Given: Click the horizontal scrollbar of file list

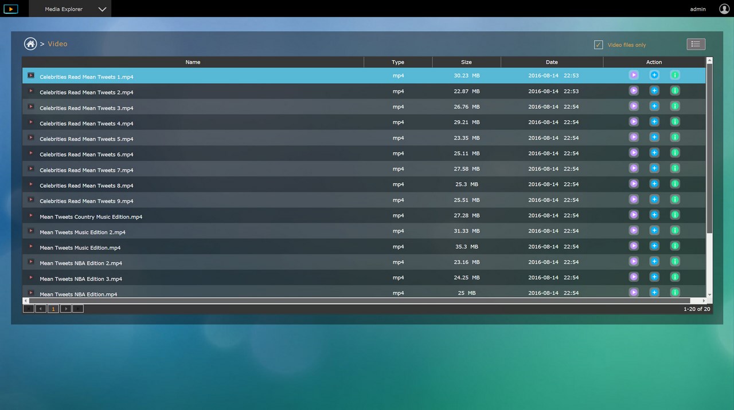Looking at the screenshot, I should click(360, 301).
